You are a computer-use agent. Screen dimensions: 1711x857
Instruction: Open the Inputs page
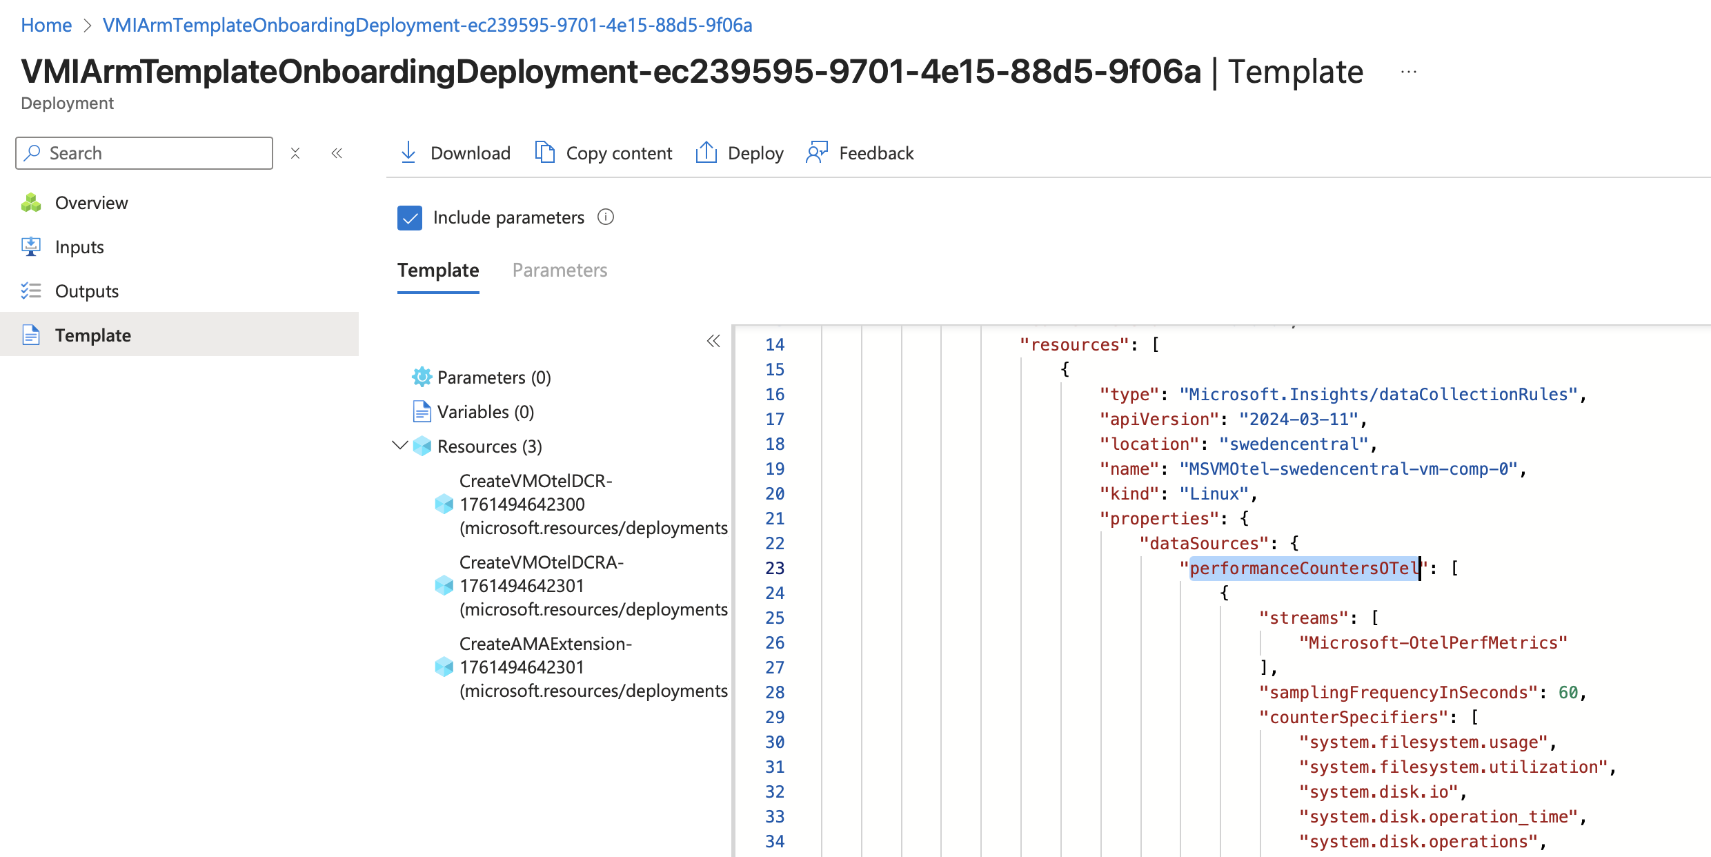tap(79, 246)
